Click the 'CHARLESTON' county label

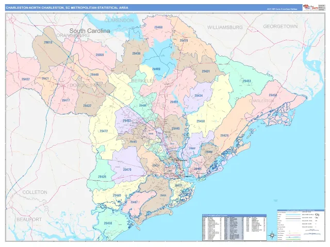pos(261,101)
